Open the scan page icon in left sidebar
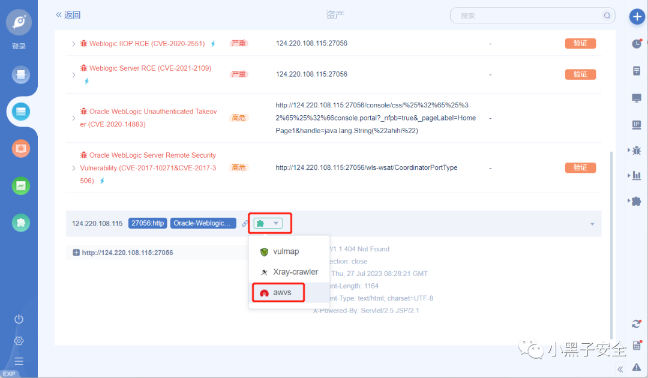648x378 pixels. (x=20, y=75)
